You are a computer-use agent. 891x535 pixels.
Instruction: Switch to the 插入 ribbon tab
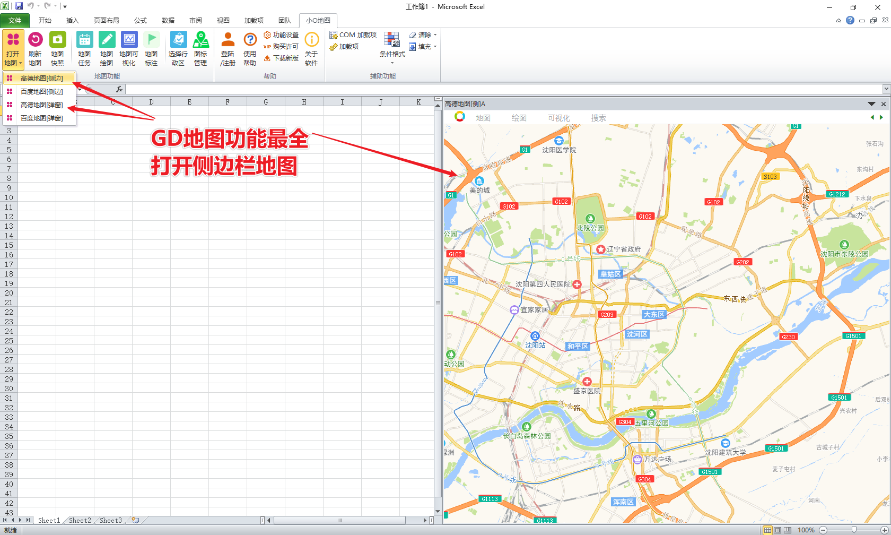click(x=73, y=20)
